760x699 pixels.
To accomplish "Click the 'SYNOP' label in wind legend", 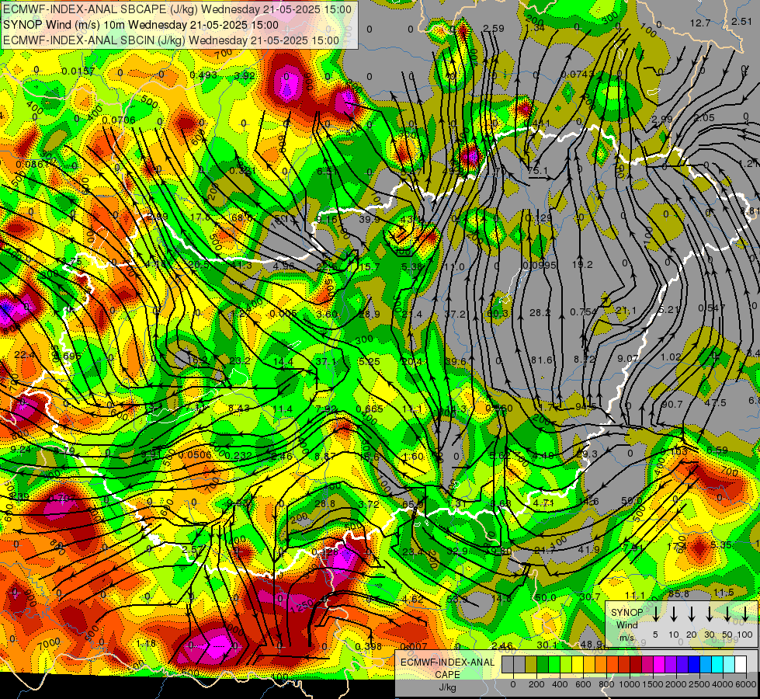I will (x=626, y=613).
